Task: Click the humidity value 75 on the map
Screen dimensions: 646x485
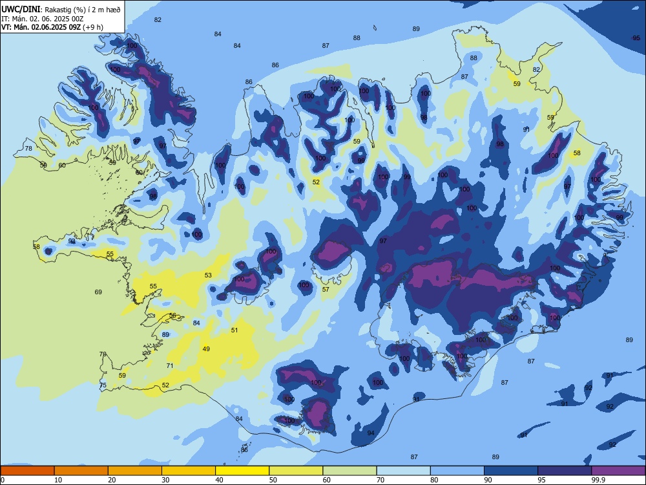Action: point(103,385)
